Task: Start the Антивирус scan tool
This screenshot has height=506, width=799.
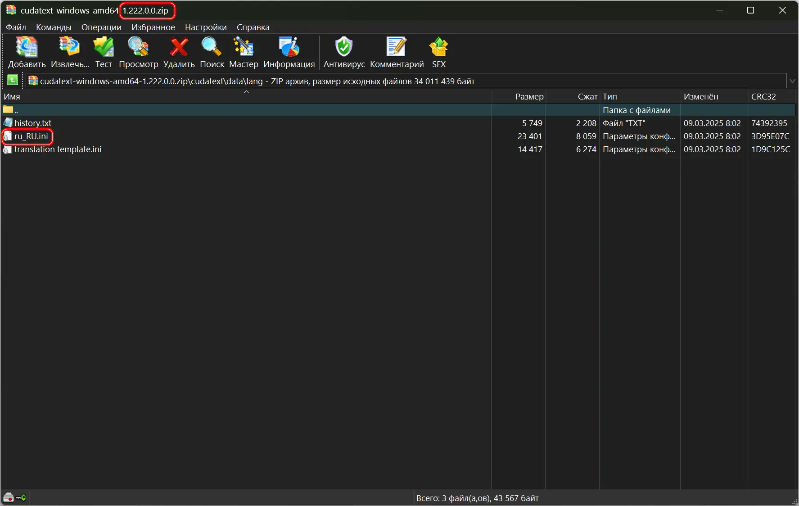Action: click(x=344, y=47)
